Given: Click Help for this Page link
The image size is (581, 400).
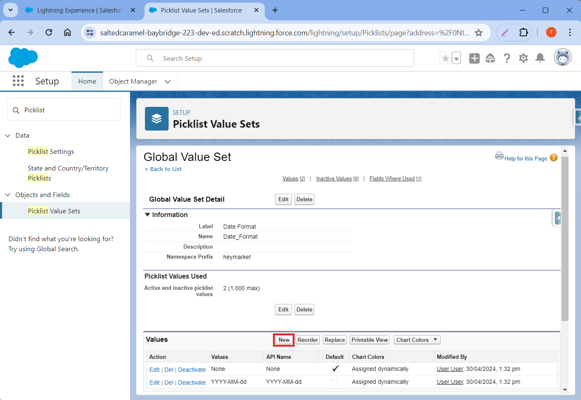Looking at the screenshot, I should pos(525,158).
